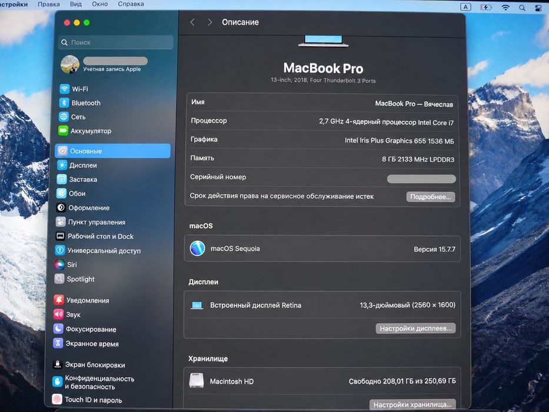The image size is (549, 412).
Task: Click the Свободно 208,01 ГБ storage text
Action: (x=402, y=381)
